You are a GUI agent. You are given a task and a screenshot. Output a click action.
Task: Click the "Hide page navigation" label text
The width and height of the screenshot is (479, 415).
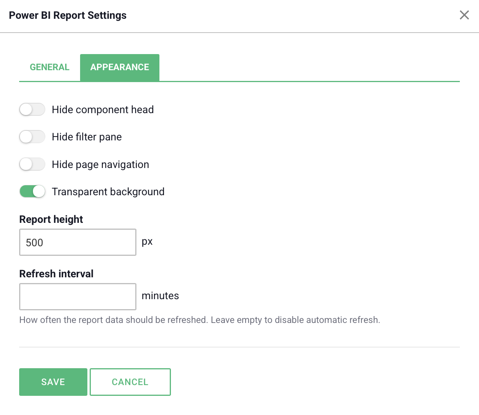click(x=100, y=165)
